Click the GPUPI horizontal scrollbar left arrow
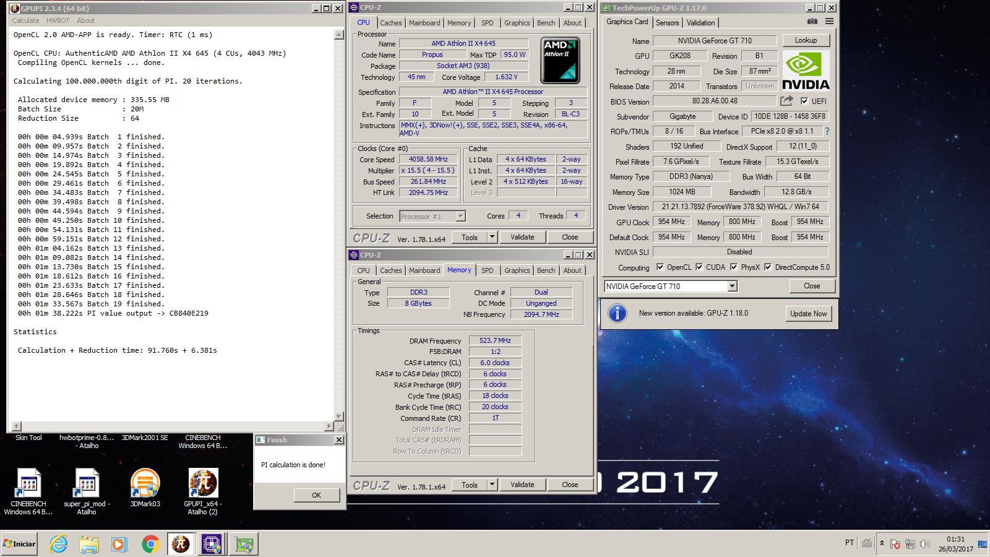Screen dimensions: 990x557 [16, 426]
